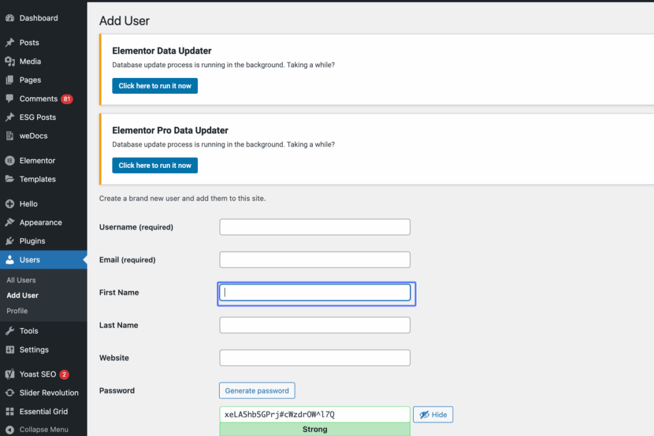This screenshot has height=436, width=654.
Task: Select the Plugins plug icon
Action: click(x=10, y=241)
